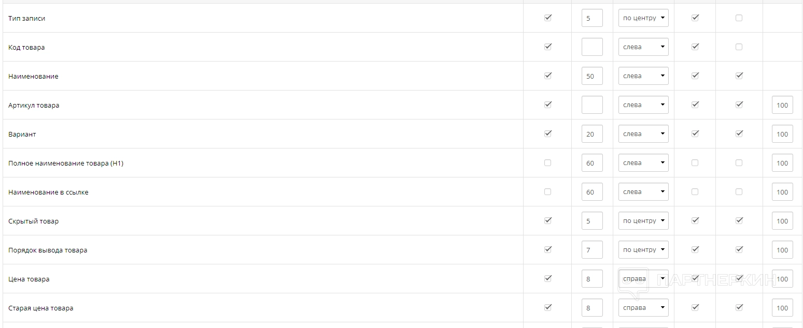Image resolution: width=803 pixels, height=328 pixels.
Task: Enable third checkbox in Код товара row
Action: point(739,47)
